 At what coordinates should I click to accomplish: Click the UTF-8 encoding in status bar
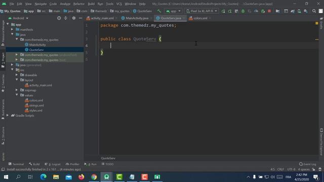coord(291,169)
